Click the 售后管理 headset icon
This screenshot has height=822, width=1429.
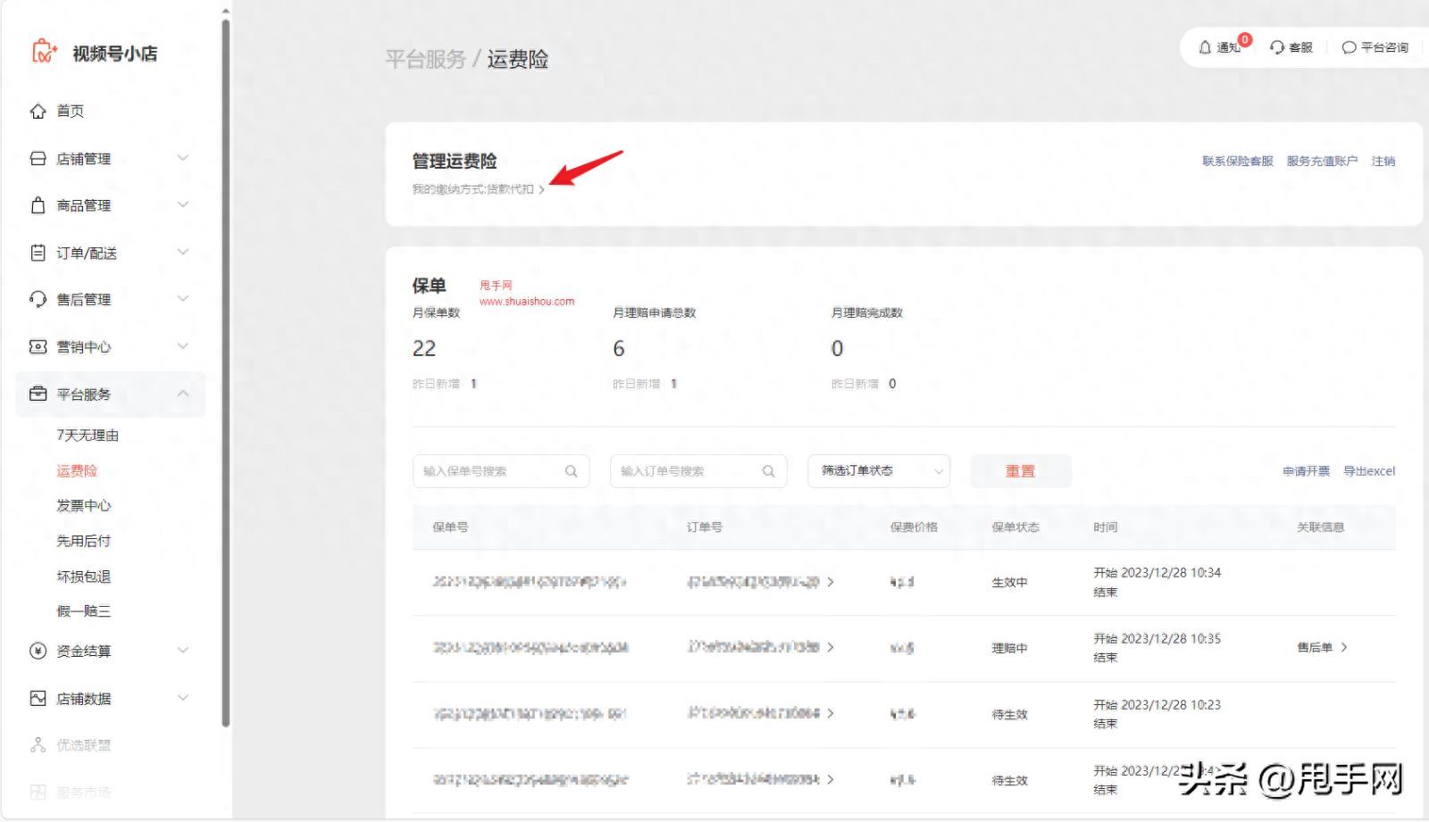tap(38, 299)
